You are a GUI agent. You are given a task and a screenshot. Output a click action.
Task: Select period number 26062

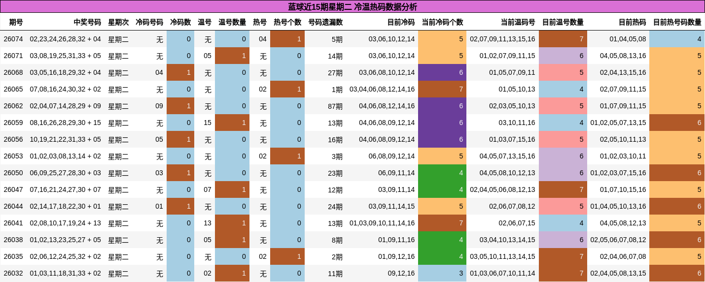(13, 106)
